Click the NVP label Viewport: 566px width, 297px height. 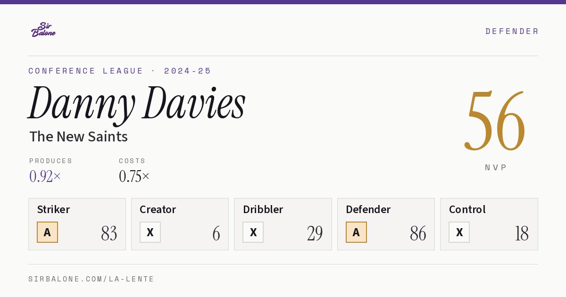coord(496,167)
